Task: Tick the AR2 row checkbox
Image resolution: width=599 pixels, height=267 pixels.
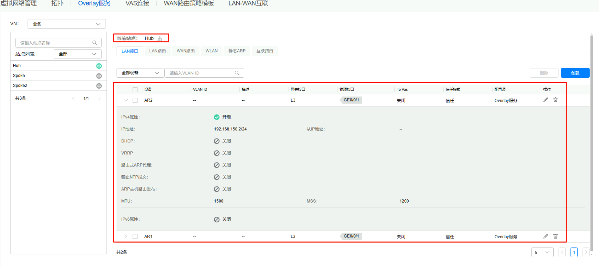Action: click(x=135, y=100)
